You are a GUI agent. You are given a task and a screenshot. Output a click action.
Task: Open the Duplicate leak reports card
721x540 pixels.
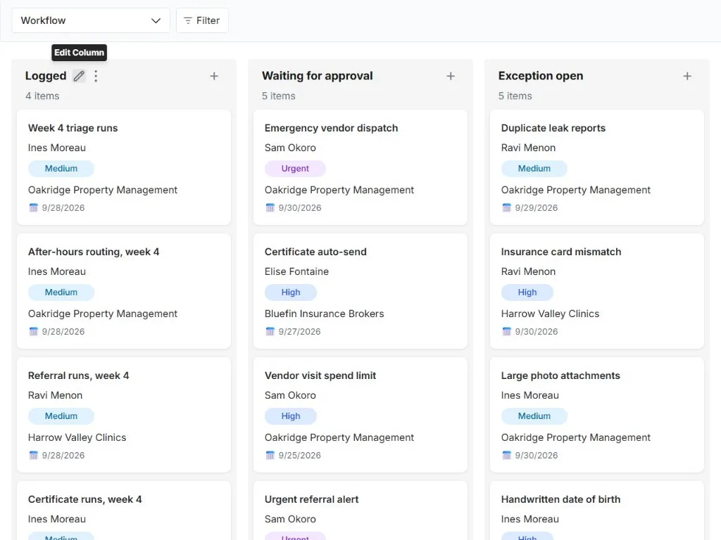[x=597, y=167]
